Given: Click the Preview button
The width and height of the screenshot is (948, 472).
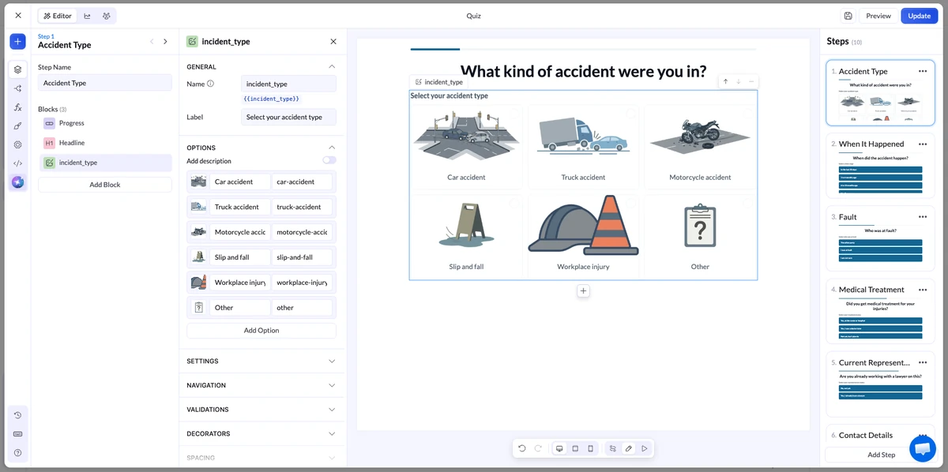Looking at the screenshot, I should click(x=878, y=16).
